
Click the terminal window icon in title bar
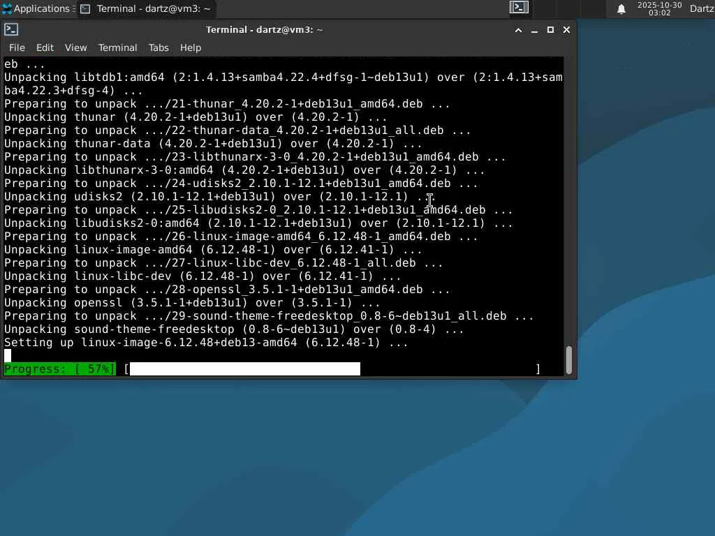[11, 29]
